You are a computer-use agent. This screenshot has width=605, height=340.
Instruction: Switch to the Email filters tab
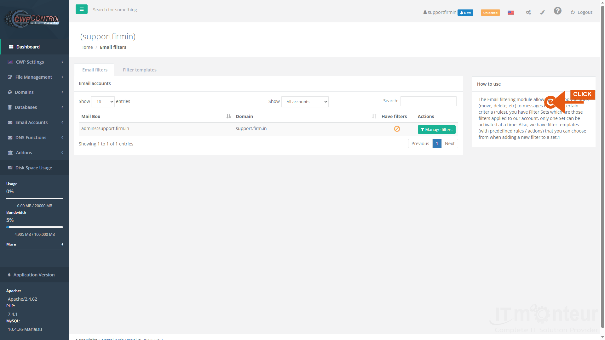pyautogui.click(x=95, y=70)
